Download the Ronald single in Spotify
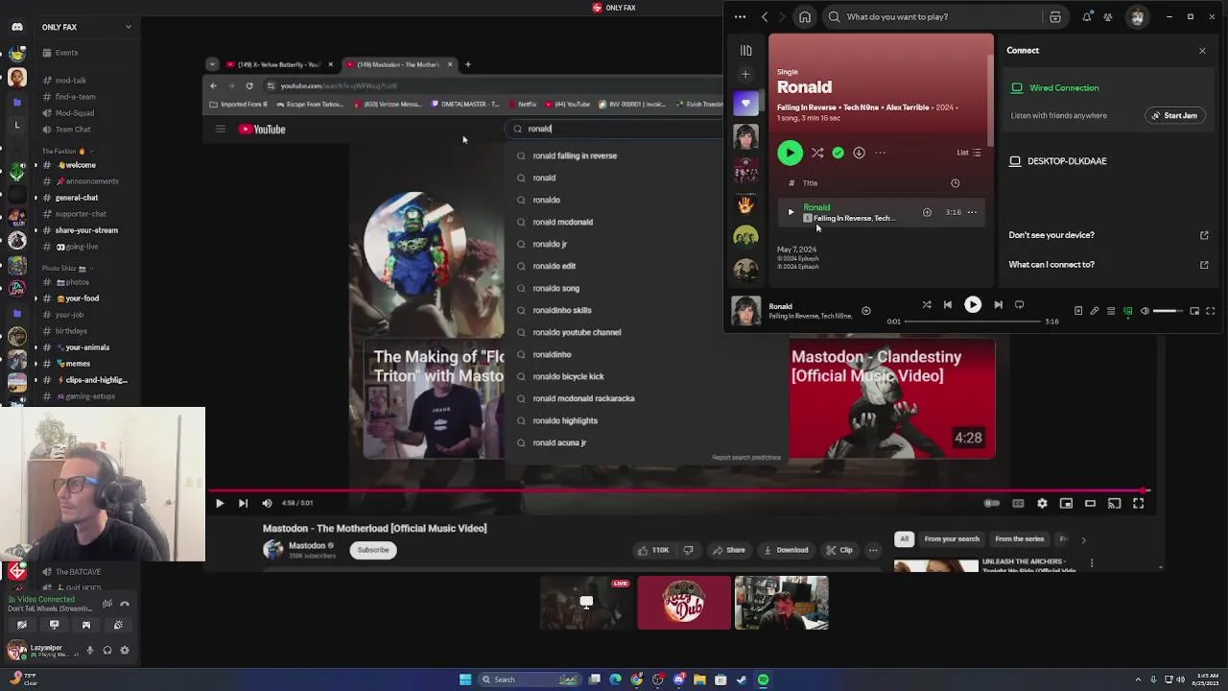1228x691 pixels. (x=859, y=153)
